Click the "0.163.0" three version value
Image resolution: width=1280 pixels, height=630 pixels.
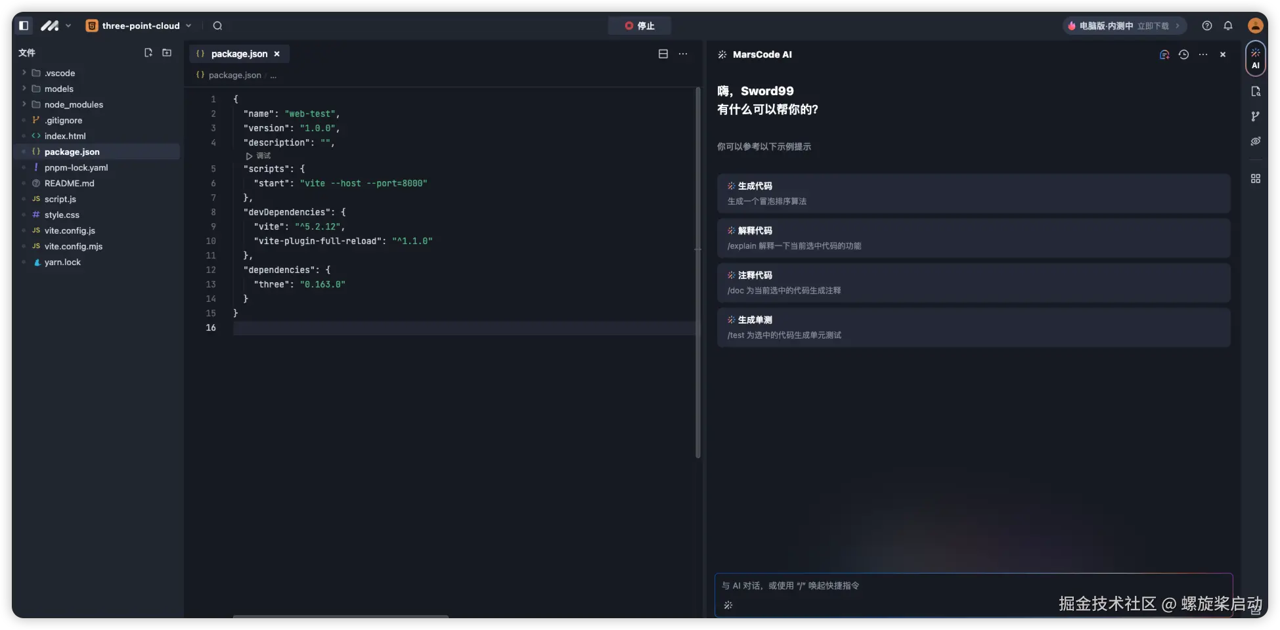[322, 284]
